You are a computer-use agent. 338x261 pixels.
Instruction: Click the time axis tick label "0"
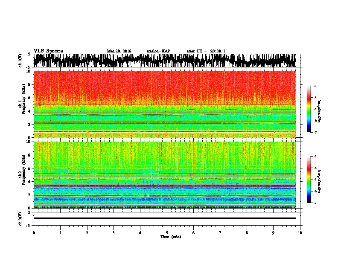34,233
